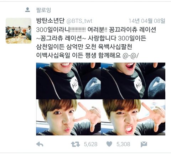The height and width of the screenshot is (154, 171).
Task: Open the 방탄소년단 display name link
Action: (x=50, y=21)
